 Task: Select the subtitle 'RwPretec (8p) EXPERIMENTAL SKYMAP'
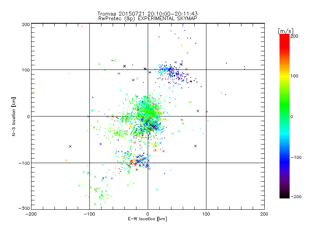(x=148, y=19)
